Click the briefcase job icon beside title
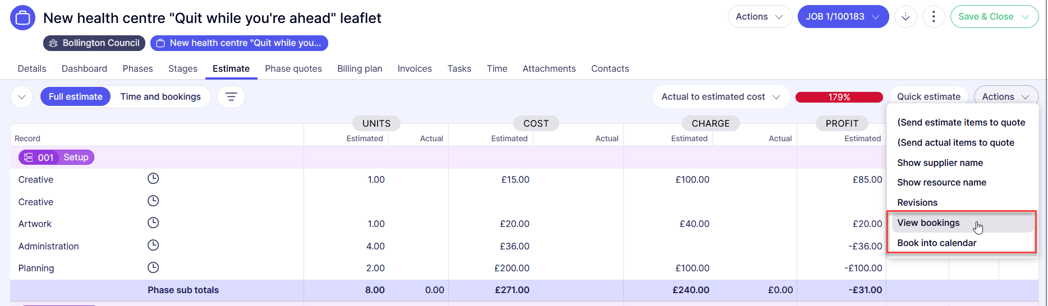The image size is (1048, 306). 22,18
